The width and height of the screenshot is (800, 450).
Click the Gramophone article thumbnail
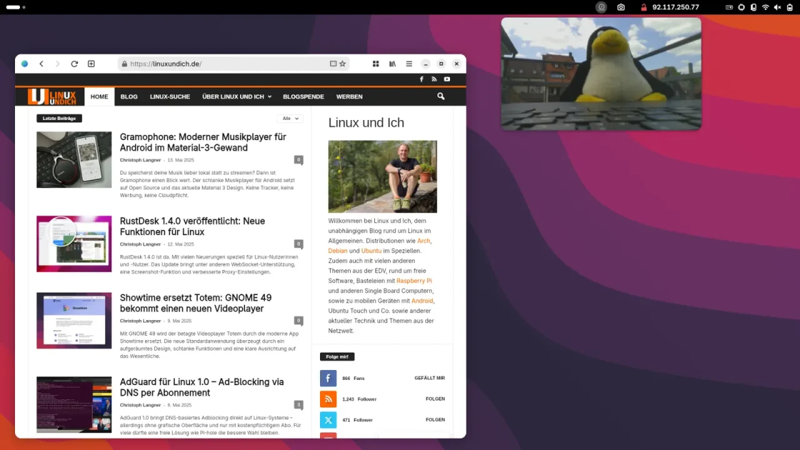coord(74,159)
